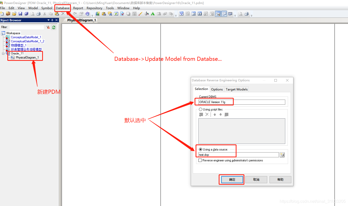This screenshot has height=206, width=348.
Task: Open the toolbar overflow arrow after grid icon
Action: tap(235, 15)
